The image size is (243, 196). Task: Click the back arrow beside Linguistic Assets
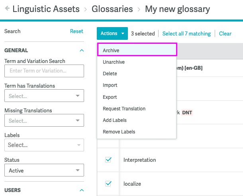7,8
